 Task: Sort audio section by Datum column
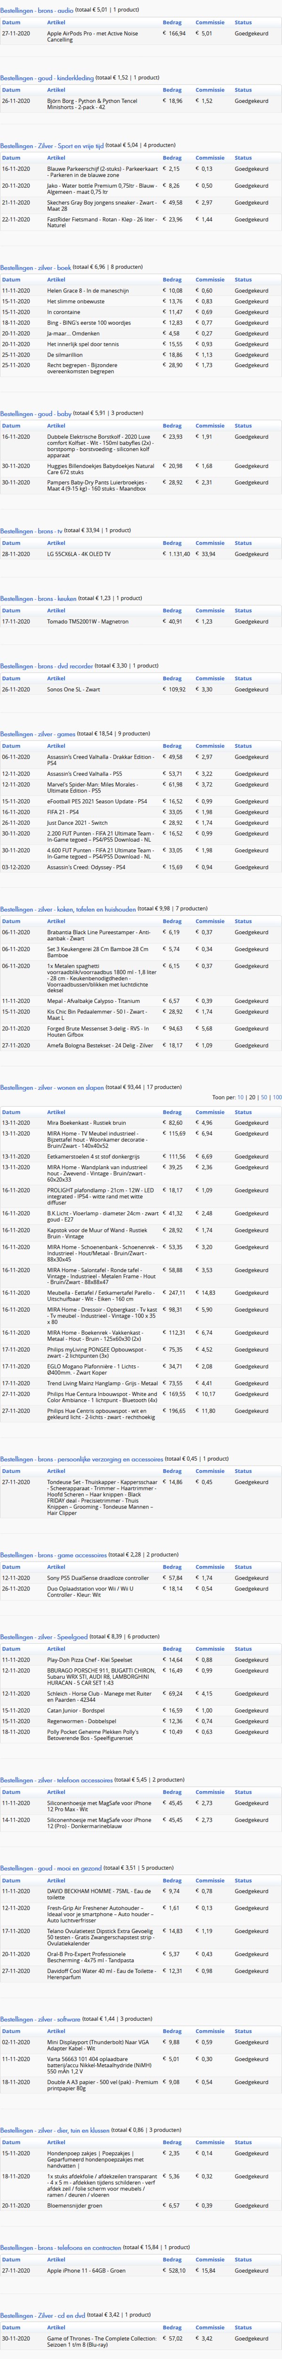[11, 22]
